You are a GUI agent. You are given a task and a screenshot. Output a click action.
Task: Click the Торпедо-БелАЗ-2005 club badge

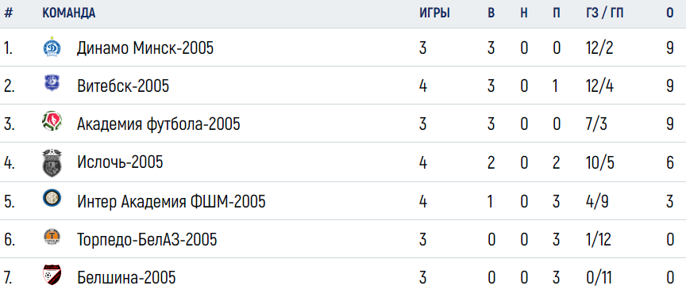tap(52, 237)
